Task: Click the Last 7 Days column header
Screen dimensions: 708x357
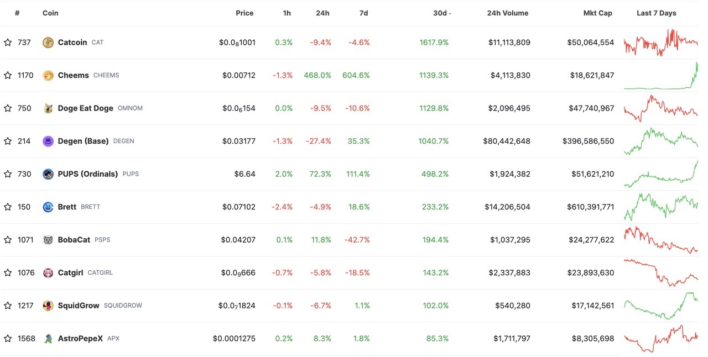Action: pyautogui.click(x=657, y=13)
